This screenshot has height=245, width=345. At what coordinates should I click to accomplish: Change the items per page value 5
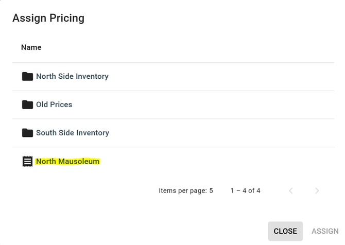tap(211, 190)
